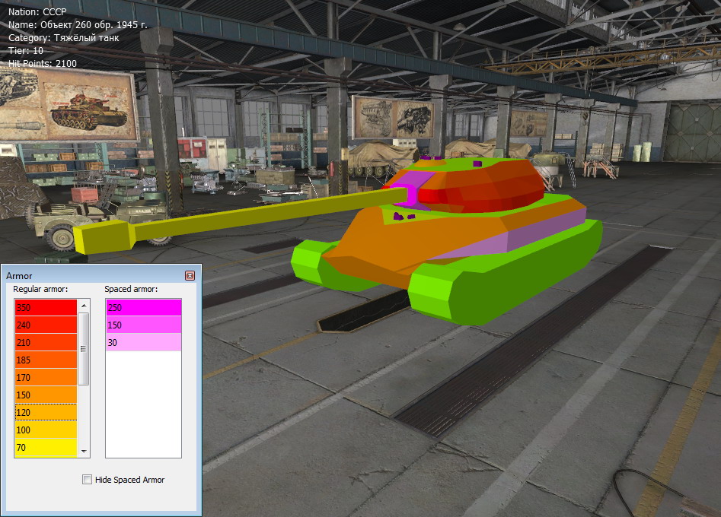Select the 350 regular armor swatch
Viewport: 721px width, 517px height.
[x=46, y=307]
